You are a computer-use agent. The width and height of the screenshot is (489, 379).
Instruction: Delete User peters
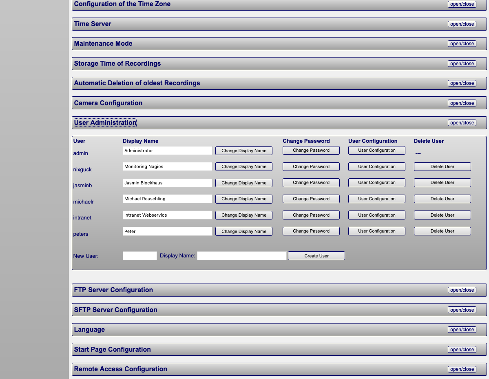442,231
